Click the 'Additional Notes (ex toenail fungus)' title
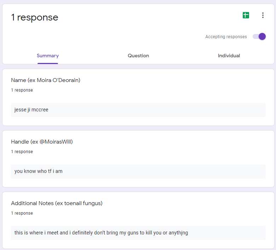This screenshot has width=276, height=250. coord(57,203)
